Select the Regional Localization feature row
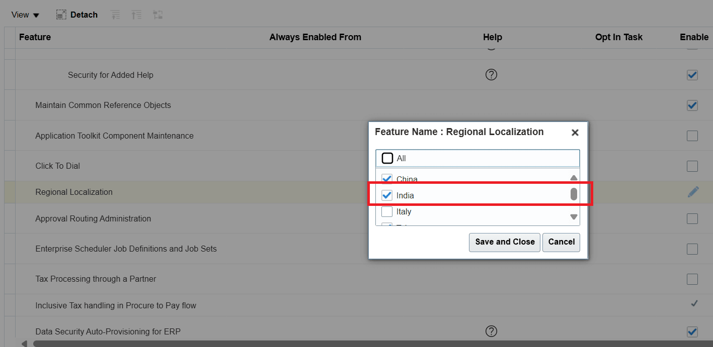 (x=74, y=192)
